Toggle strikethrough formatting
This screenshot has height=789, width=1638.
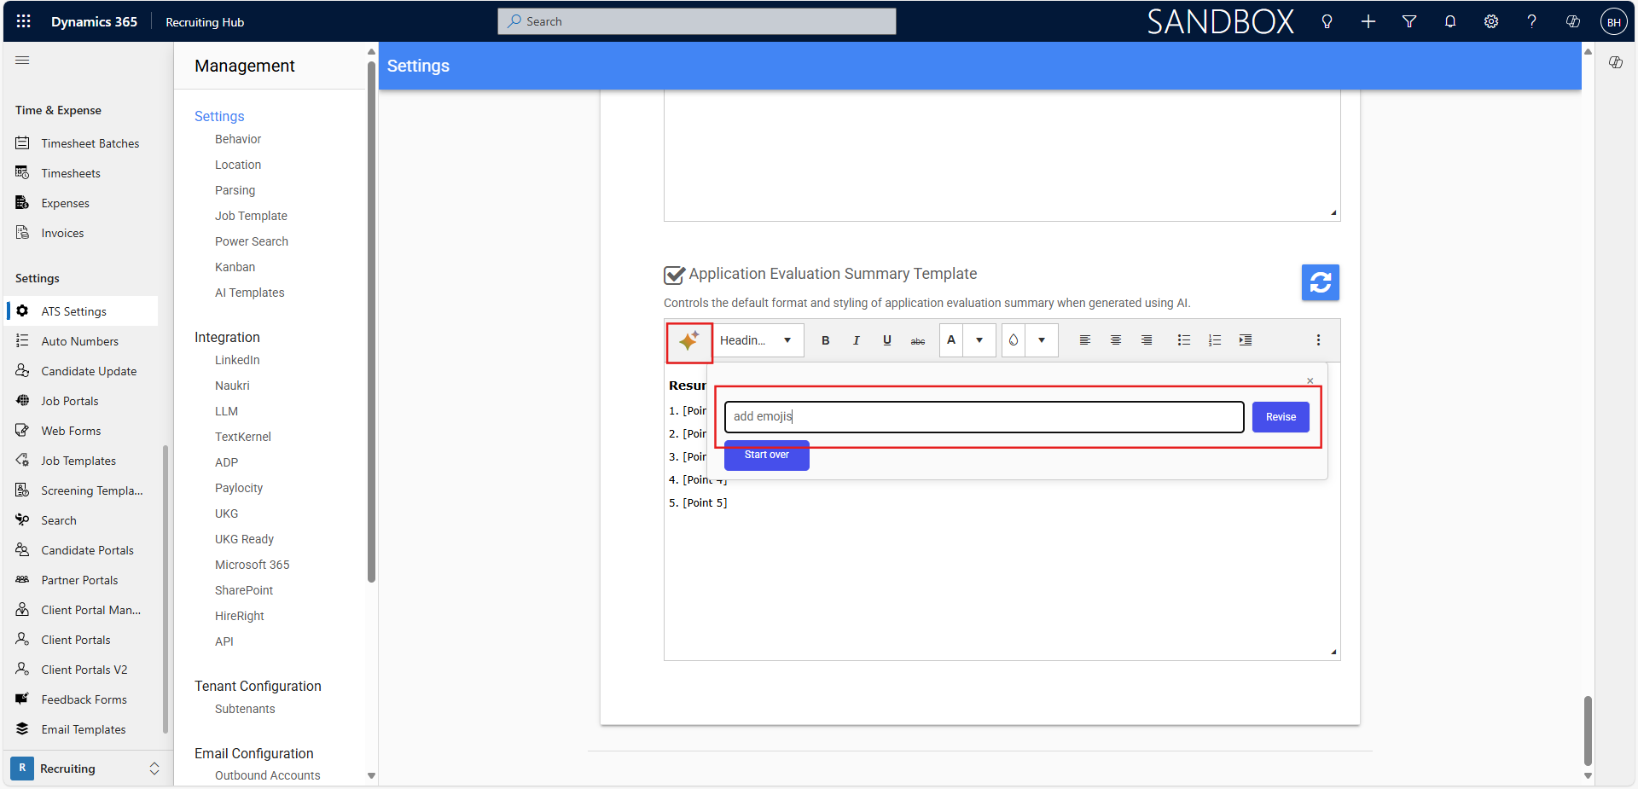click(917, 340)
